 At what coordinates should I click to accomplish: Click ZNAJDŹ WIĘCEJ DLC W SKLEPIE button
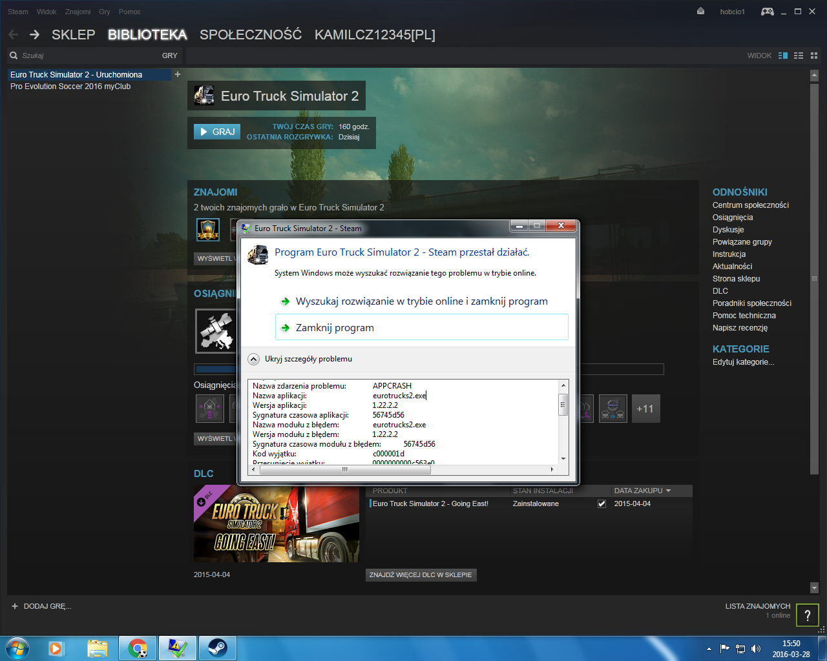coord(421,575)
